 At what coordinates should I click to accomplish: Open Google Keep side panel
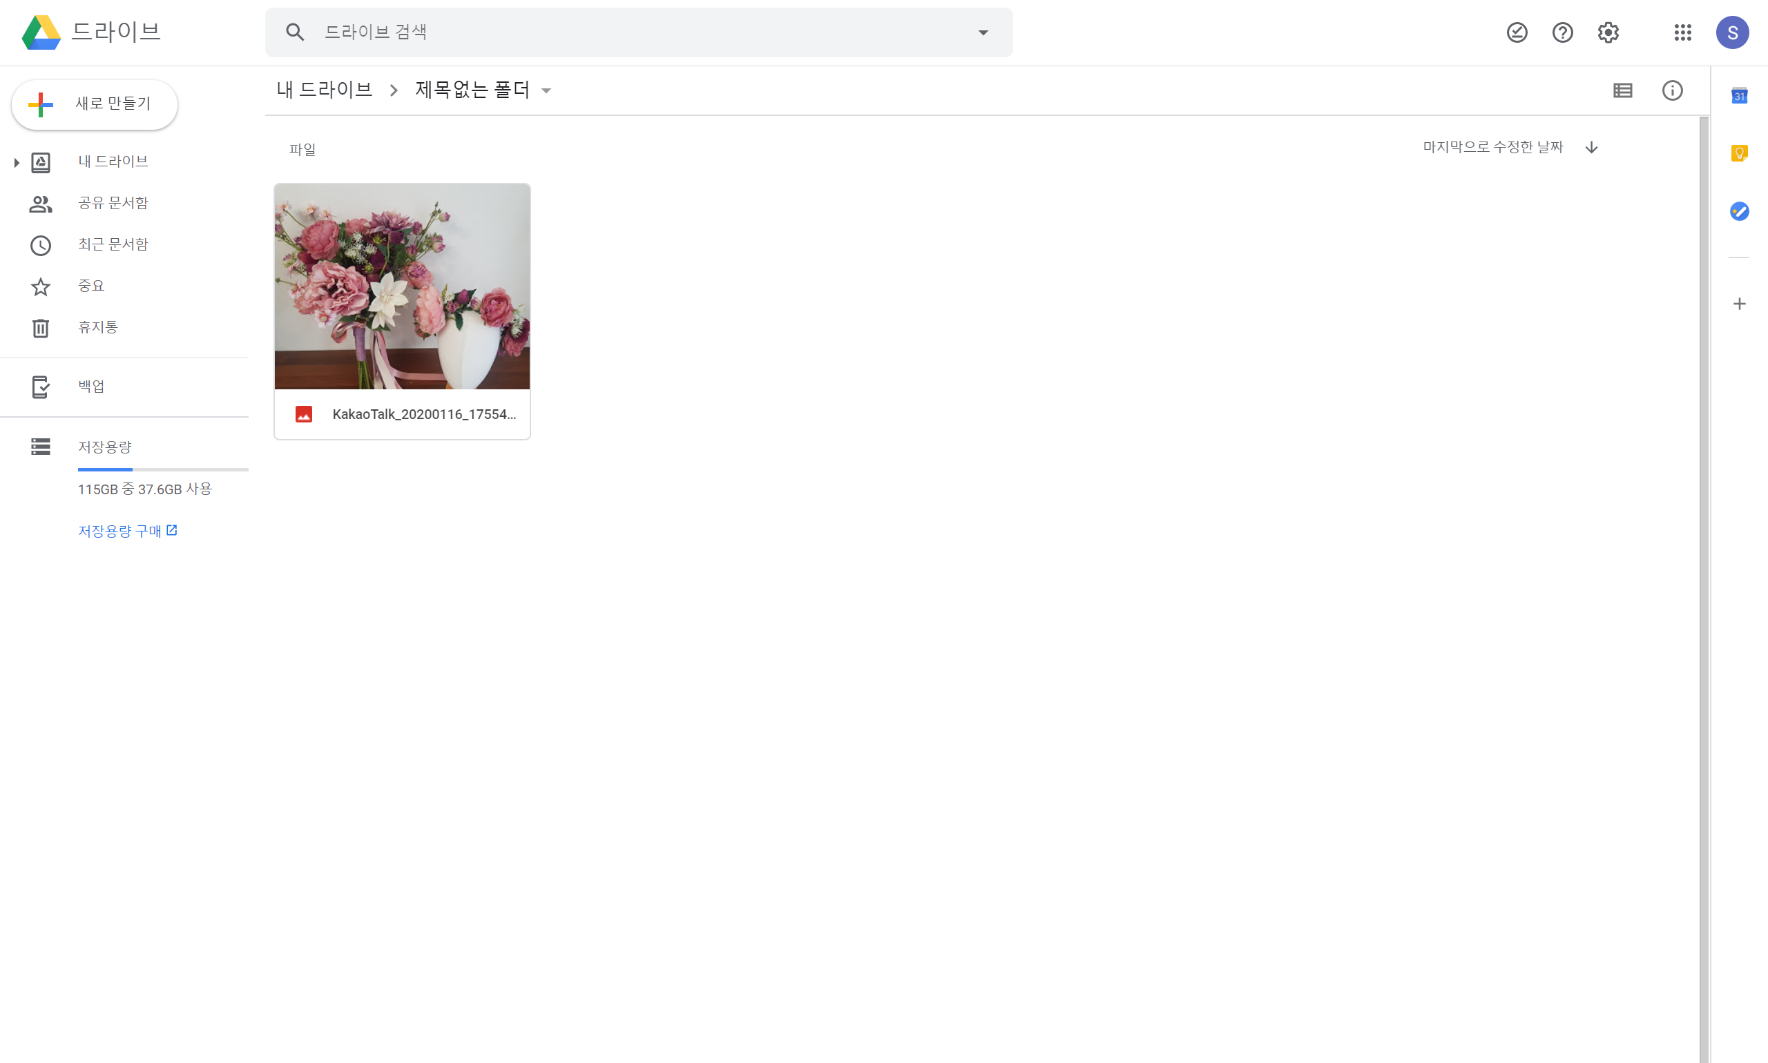click(x=1738, y=153)
